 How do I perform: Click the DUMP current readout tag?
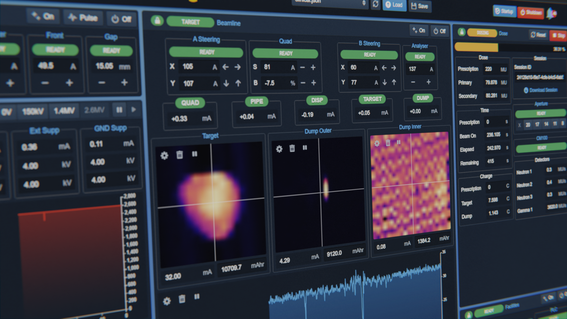[422, 98]
